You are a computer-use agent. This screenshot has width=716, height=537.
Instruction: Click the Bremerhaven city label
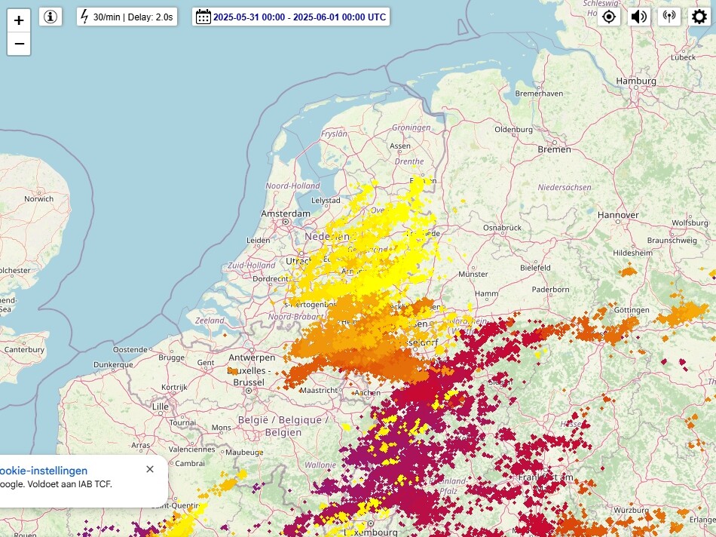[x=539, y=94]
